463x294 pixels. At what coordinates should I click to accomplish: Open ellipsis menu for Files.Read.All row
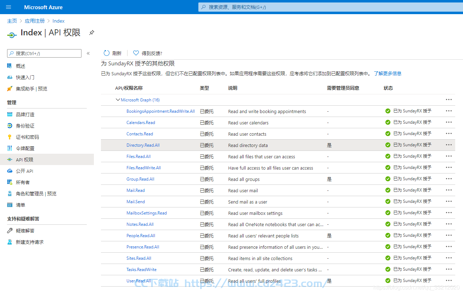click(x=449, y=156)
